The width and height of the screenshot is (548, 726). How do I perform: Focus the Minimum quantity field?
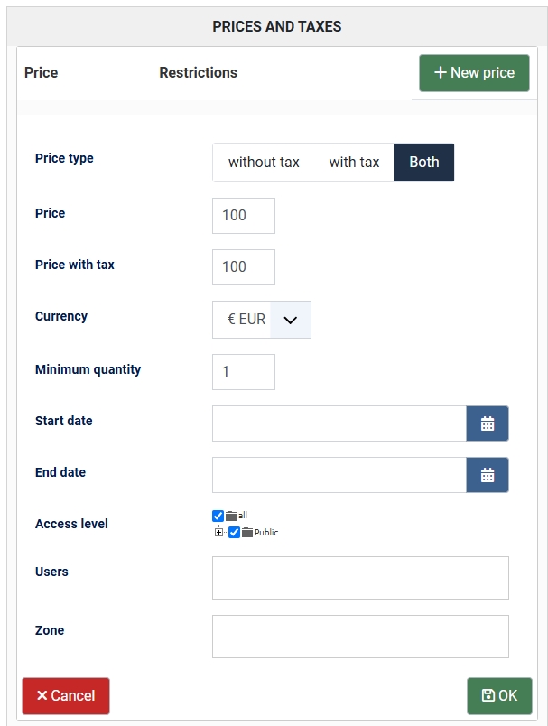point(244,372)
